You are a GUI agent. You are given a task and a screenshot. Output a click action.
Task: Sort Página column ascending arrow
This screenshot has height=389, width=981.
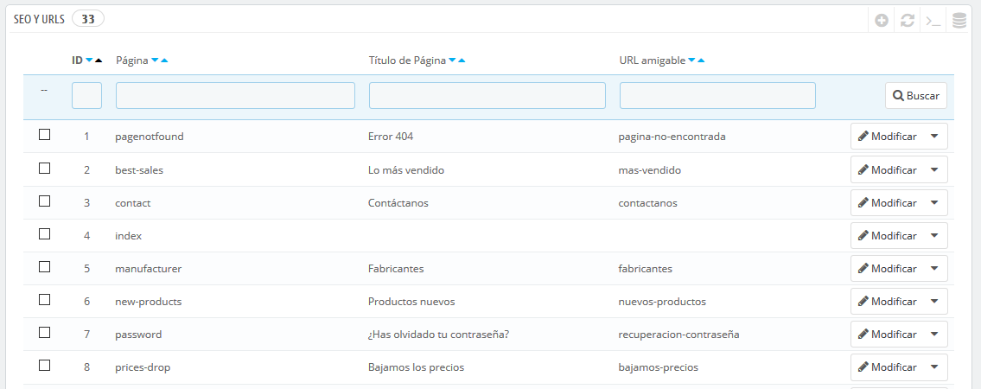pyautogui.click(x=164, y=61)
